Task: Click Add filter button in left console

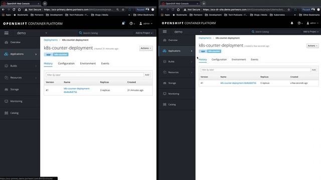Action: (147, 75)
